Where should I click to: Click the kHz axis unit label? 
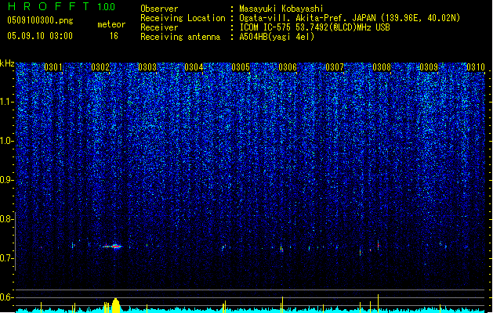7,63
